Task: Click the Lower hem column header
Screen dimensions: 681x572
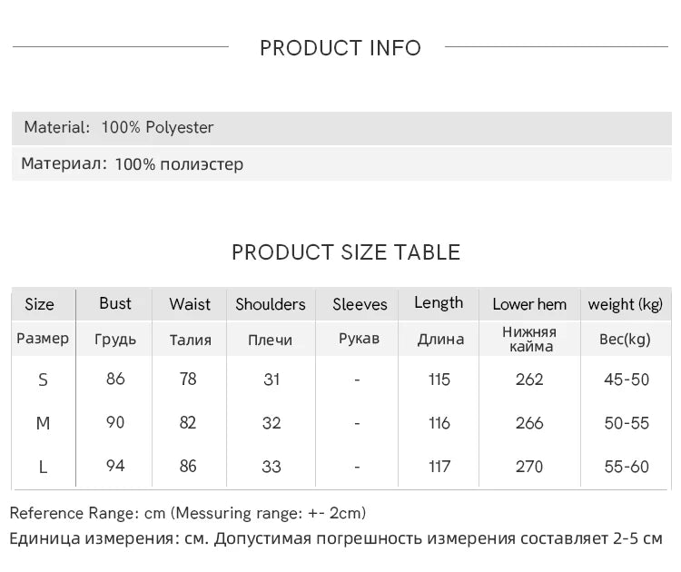Action: (529, 304)
